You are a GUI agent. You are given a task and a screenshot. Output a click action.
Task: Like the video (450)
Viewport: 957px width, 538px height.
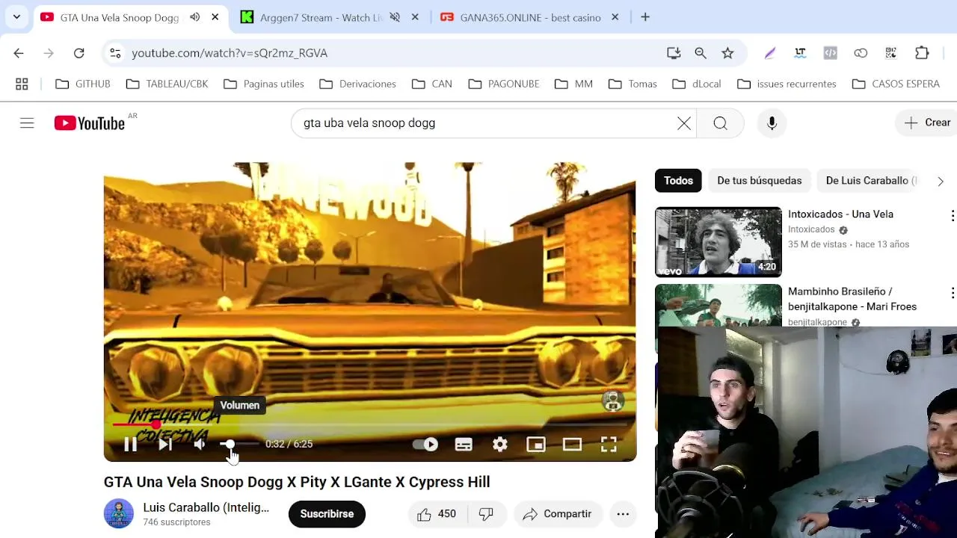tap(437, 514)
